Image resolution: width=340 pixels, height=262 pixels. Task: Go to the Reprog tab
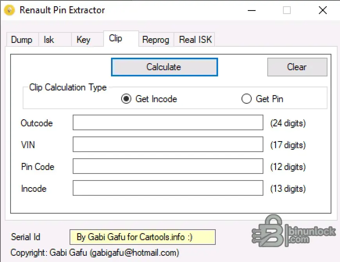pyautogui.click(x=156, y=40)
